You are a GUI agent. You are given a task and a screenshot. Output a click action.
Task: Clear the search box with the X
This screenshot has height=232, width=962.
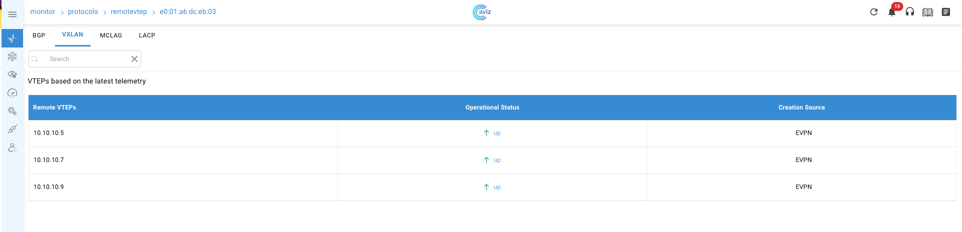pos(134,59)
